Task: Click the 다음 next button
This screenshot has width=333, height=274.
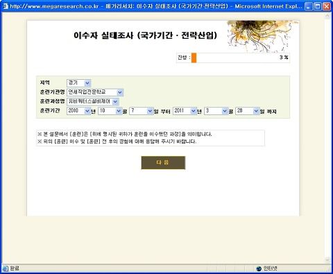Action: click(163, 162)
